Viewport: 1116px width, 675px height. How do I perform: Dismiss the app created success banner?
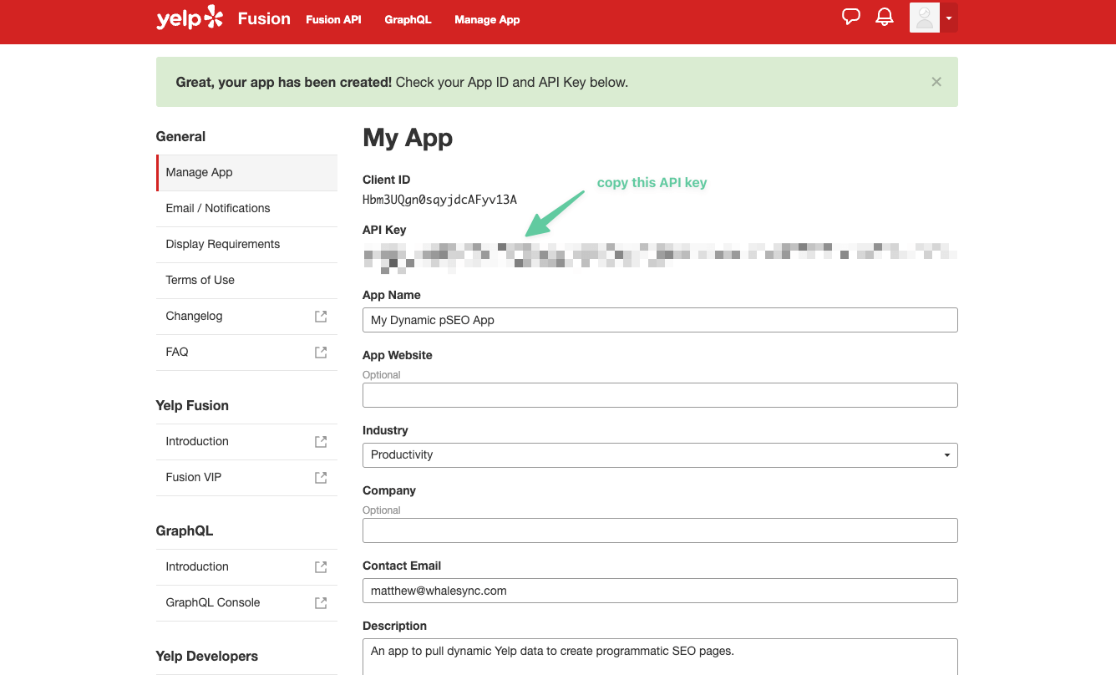point(936,82)
